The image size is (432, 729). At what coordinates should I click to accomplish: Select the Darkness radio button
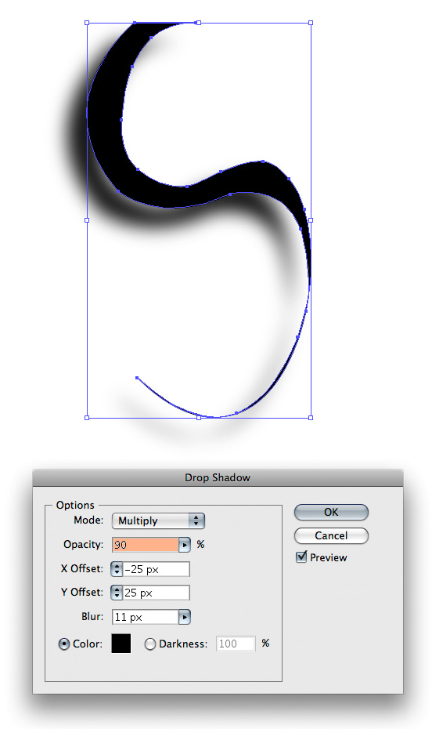150,644
